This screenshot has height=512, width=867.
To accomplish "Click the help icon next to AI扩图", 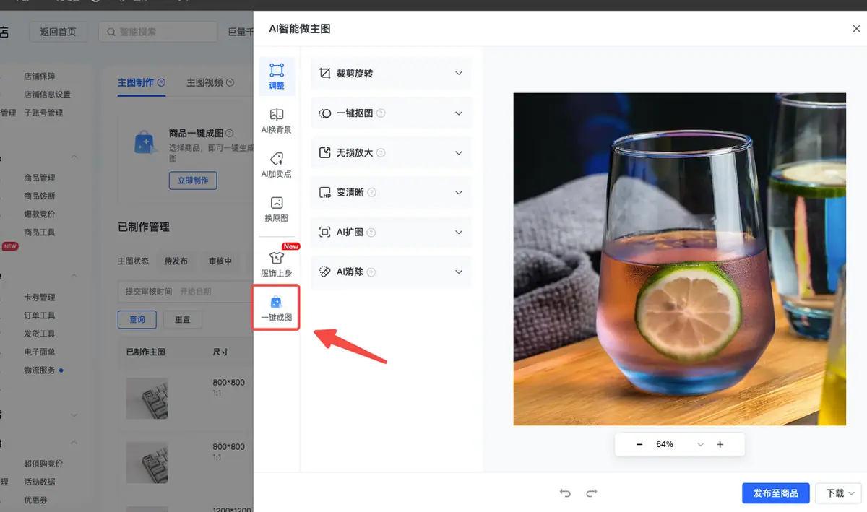I will pyautogui.click(x=371, y=233).
